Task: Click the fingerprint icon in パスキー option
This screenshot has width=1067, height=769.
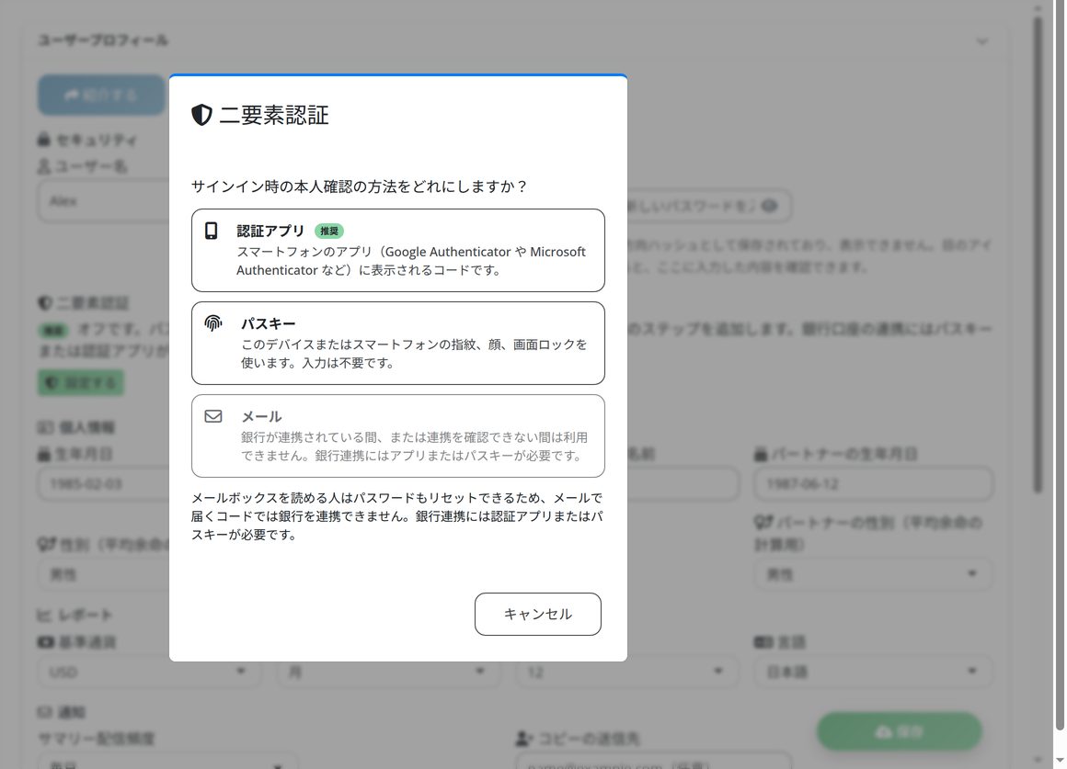Action: [x=213, y=323]
